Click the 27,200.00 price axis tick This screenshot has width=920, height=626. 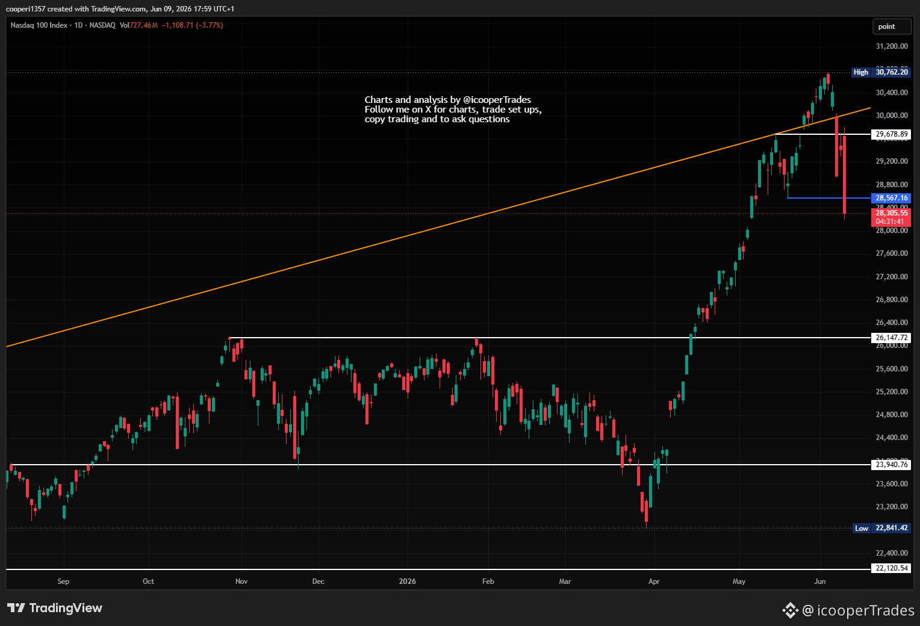(x=892, y=277)
